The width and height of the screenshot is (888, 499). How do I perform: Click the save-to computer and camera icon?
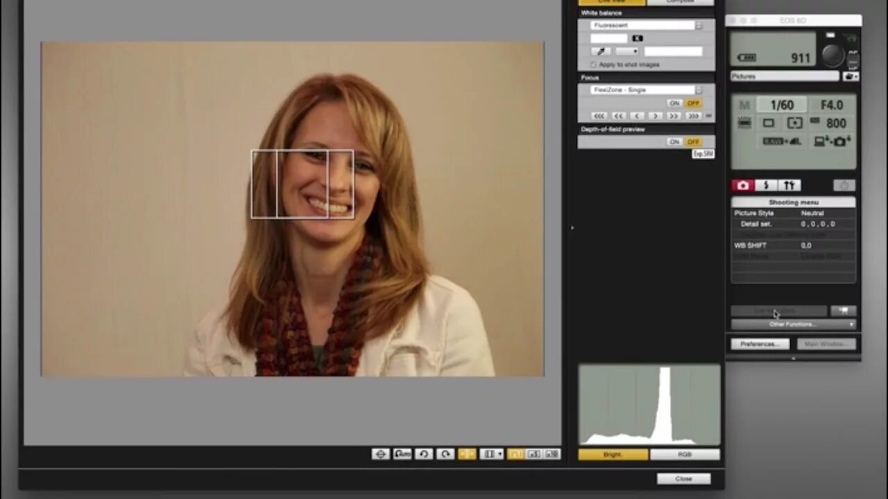coord(832,141)
